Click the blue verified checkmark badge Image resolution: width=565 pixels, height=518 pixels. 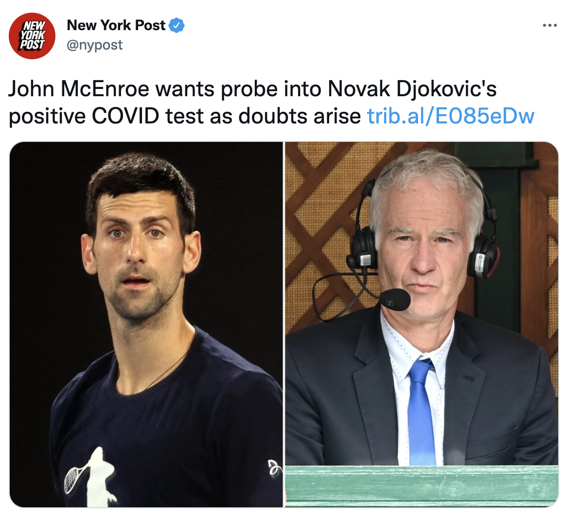pyautogui.click(x=177, y=25)
